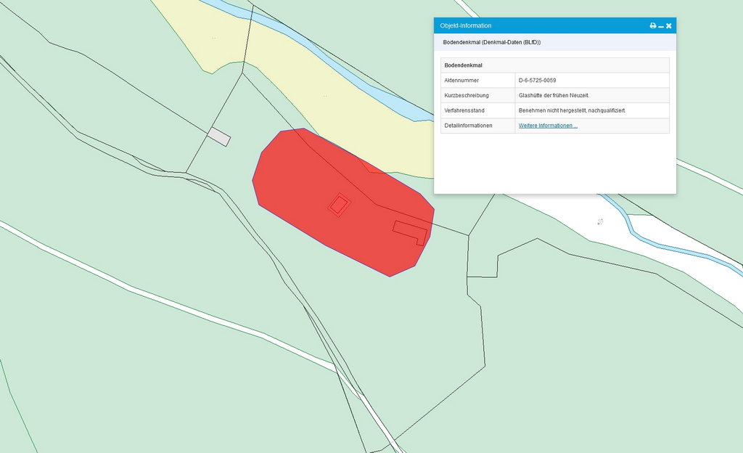The image size is (743, 453).
Task: Minimize the Objekt-Information dialog
Action: [x=661, y=26]
